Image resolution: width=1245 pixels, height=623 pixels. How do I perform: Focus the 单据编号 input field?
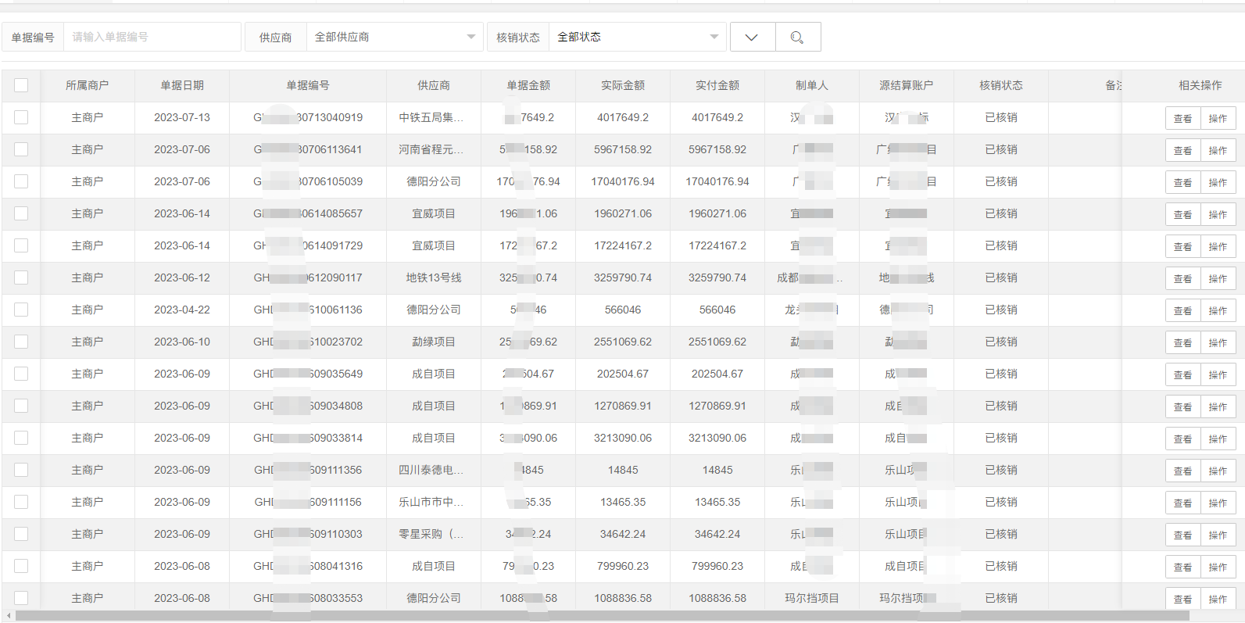click(x=152, y=38)
